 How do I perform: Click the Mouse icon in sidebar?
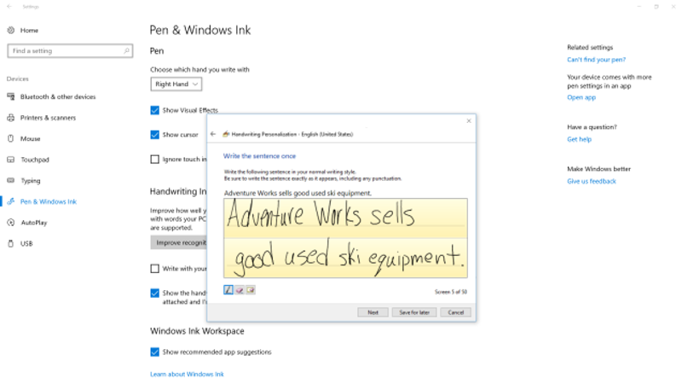(x=11, y=138)
